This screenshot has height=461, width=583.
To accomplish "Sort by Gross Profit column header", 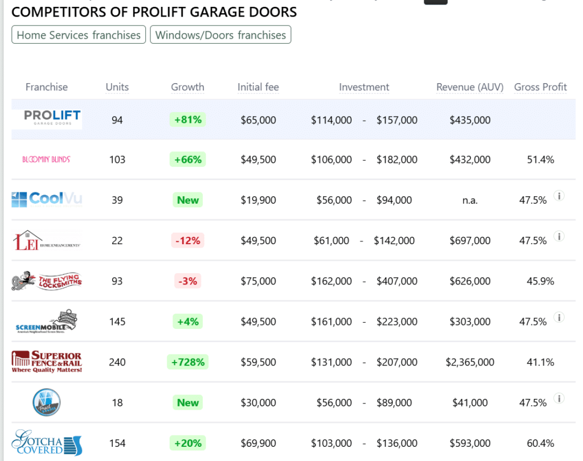I will (x=540, y=87).
